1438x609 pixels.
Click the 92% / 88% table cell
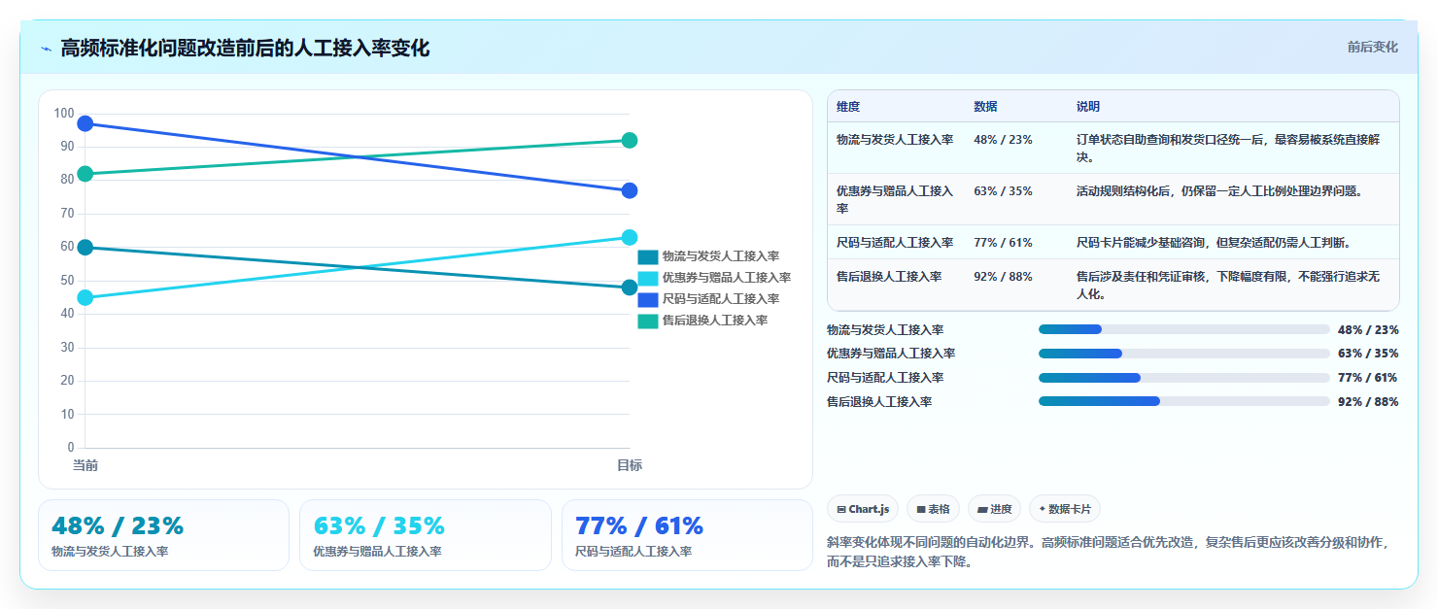coord(1003,276)
